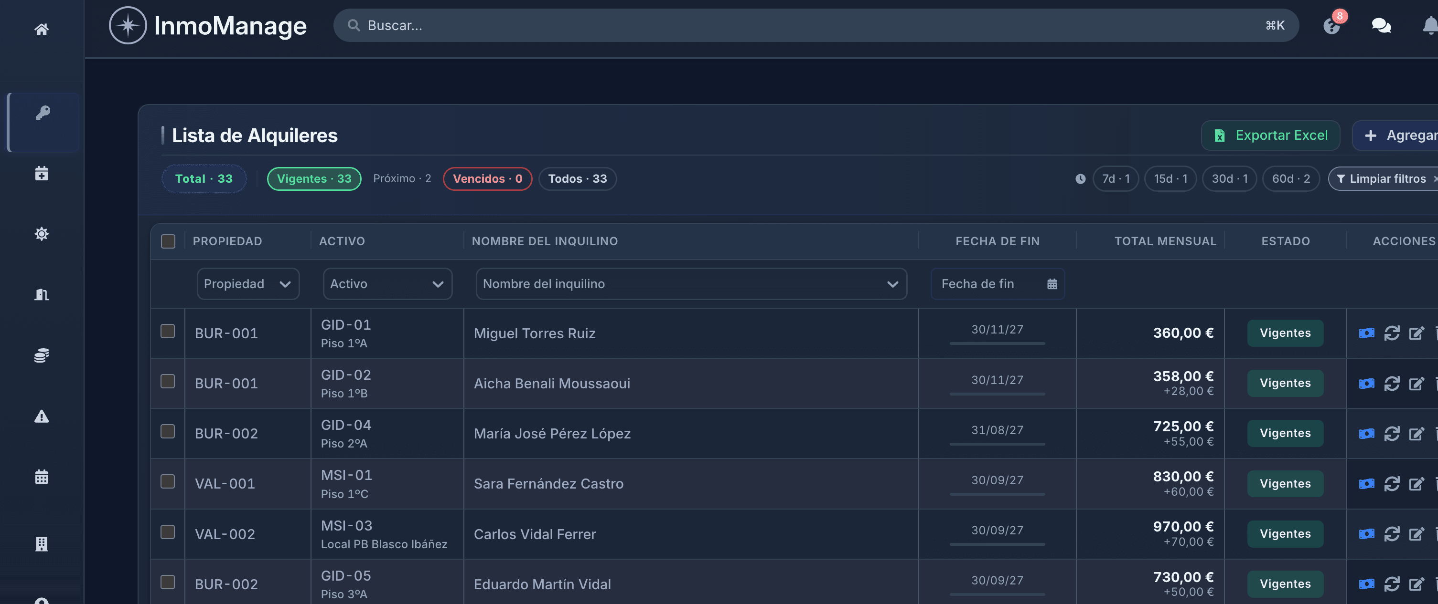
Task: Open the Nombre del inquilino dropdown
Action: pos(691,284)
